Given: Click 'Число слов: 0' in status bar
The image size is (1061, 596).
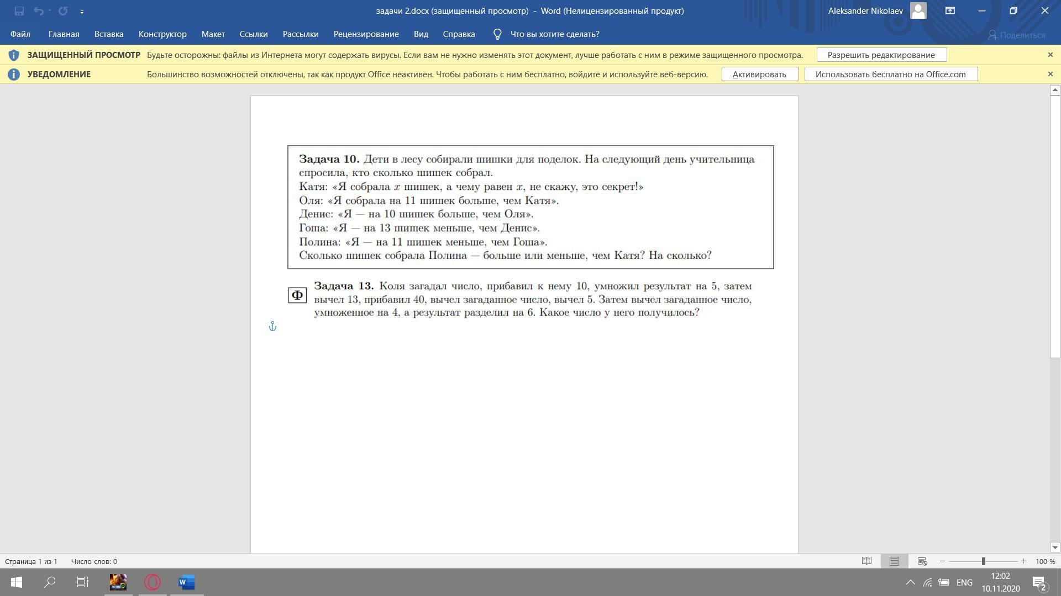Looking at the screenshot, I should click(94, 561).
